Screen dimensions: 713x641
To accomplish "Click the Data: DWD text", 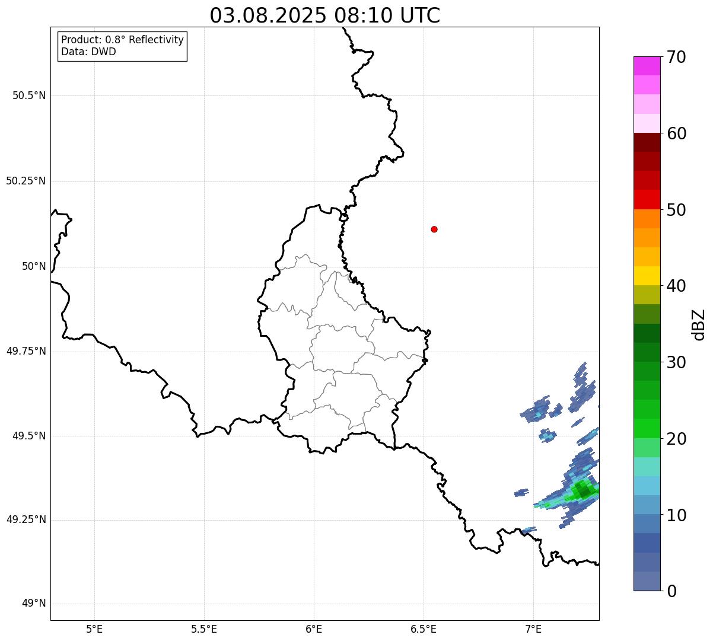I will click(88, 52).
